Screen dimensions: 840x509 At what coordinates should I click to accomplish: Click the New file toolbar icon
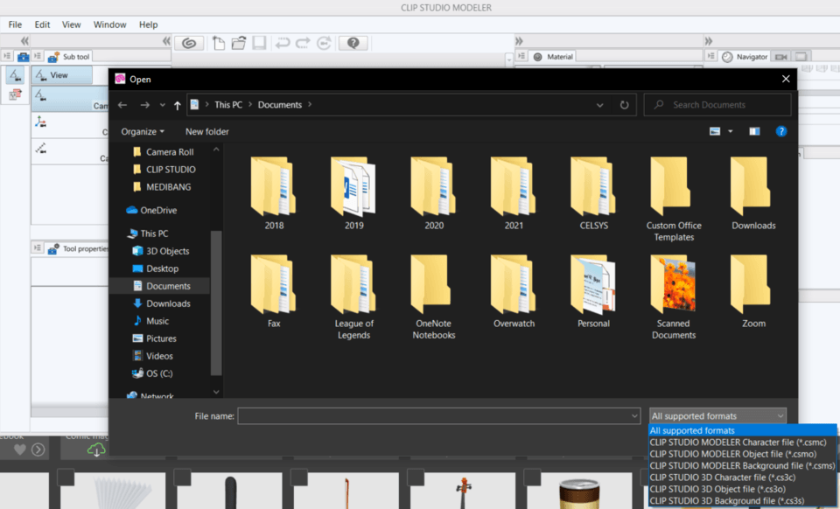coord(218,44)
